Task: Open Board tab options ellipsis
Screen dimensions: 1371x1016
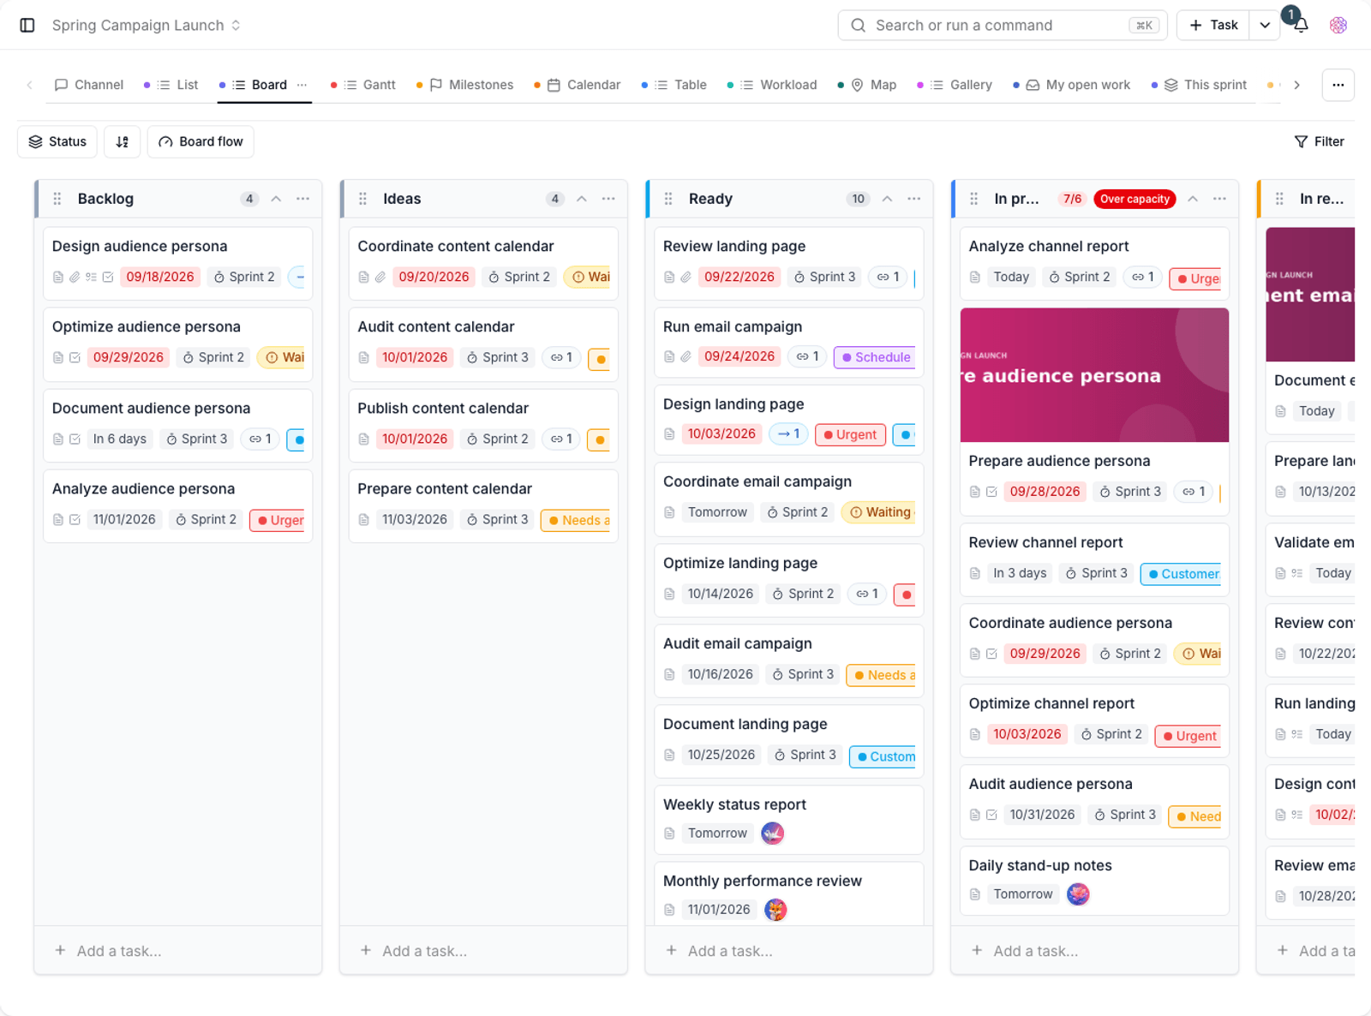Action: [302, 85]
